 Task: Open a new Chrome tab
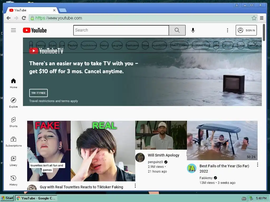click(63, 10)
